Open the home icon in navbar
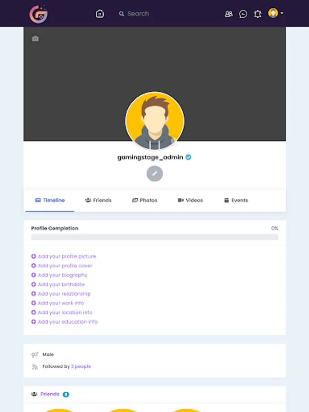The height and width of the screenshot is (412, 309). click(x=100, y=14)
